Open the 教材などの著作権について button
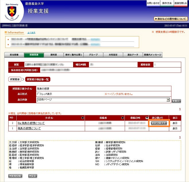This screenshot has height=182, width=189. 171,19
